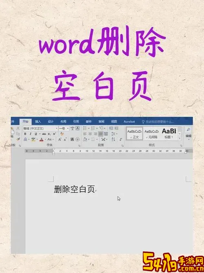Image resolution: width=204 pixels, height=273 pixels.
Task: Apply font color red A
Action: [41, 139]
